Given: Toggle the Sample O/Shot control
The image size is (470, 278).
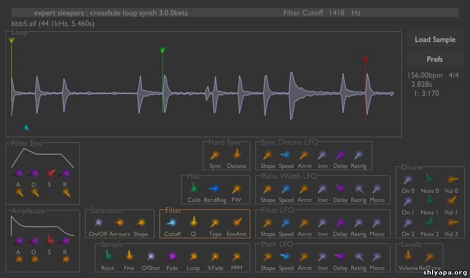Looking at the screenshot, I should pyautogui.click(x=151, y=257).
